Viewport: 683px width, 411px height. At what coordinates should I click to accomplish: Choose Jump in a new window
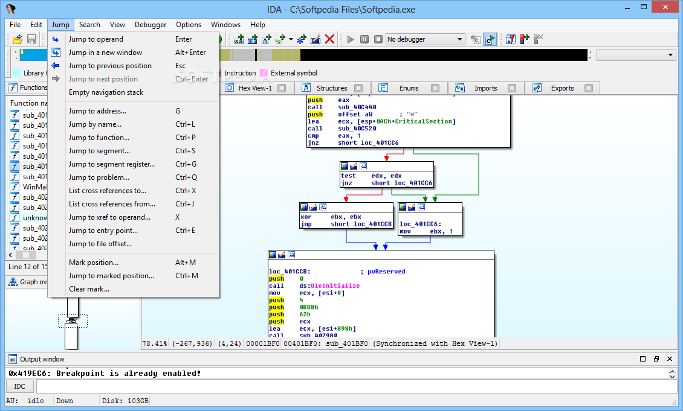[x=134, y=53]
